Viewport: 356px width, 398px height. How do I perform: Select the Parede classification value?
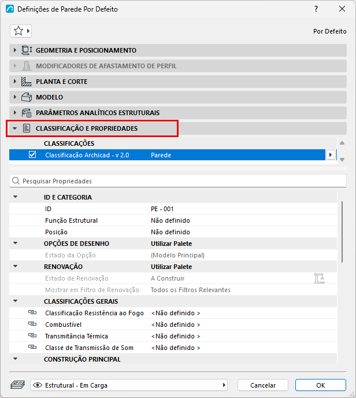pyautogui.click(x=161, y=155)
